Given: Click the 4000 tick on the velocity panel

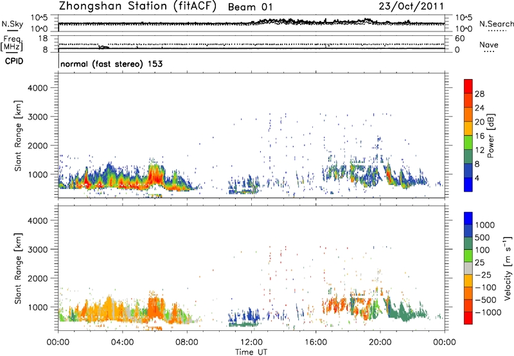Looking at the screenshot, I should tap(38, 220).
